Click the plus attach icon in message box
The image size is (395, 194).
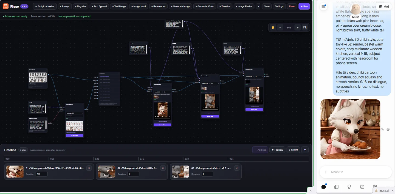coord(326,172)
